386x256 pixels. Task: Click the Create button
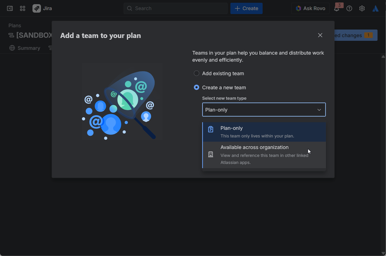(247, 8)
